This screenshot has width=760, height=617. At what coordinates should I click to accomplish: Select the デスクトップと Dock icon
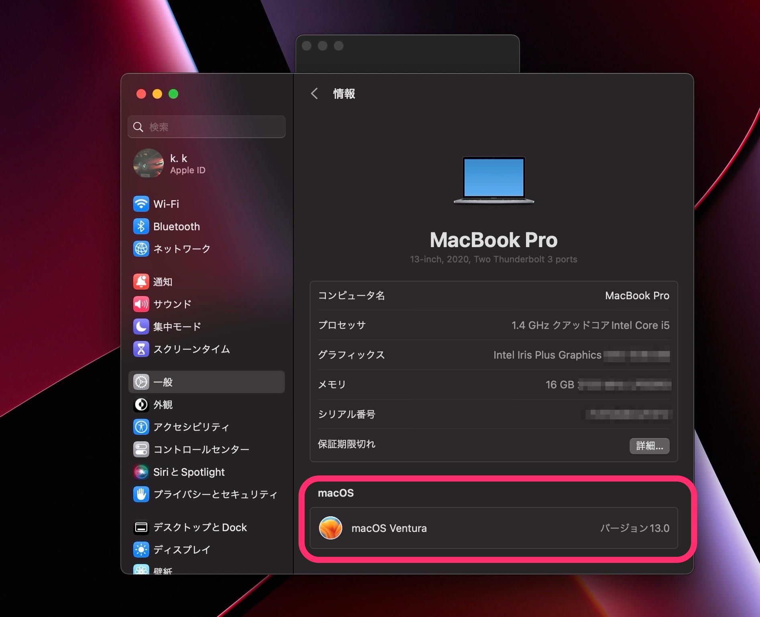point(141,527)
